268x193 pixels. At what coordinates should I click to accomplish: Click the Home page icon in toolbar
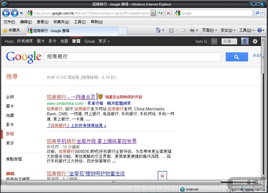click(158, 30)
